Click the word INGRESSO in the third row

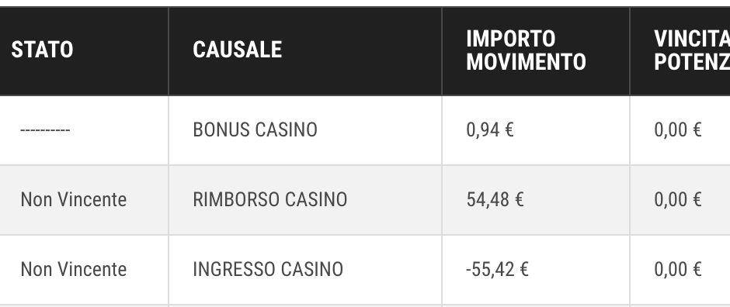pos(235,269)
